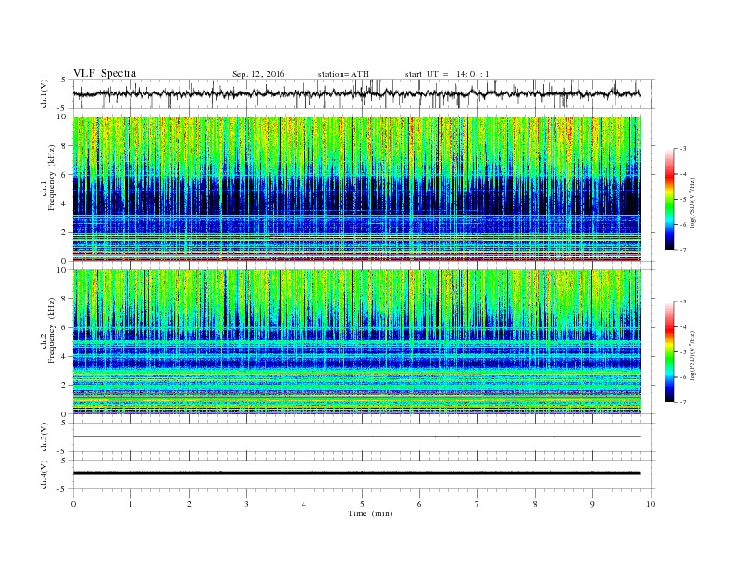Click the "9" tick label on Time axis
The image size is (733, 566).
pos(592,504)
